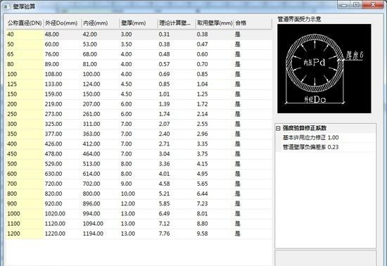Image resolution: width=387 pixels, height=266 pixels.
Task: Select the 基本许用应力修正 value 1.00
Action: point(334,137)
